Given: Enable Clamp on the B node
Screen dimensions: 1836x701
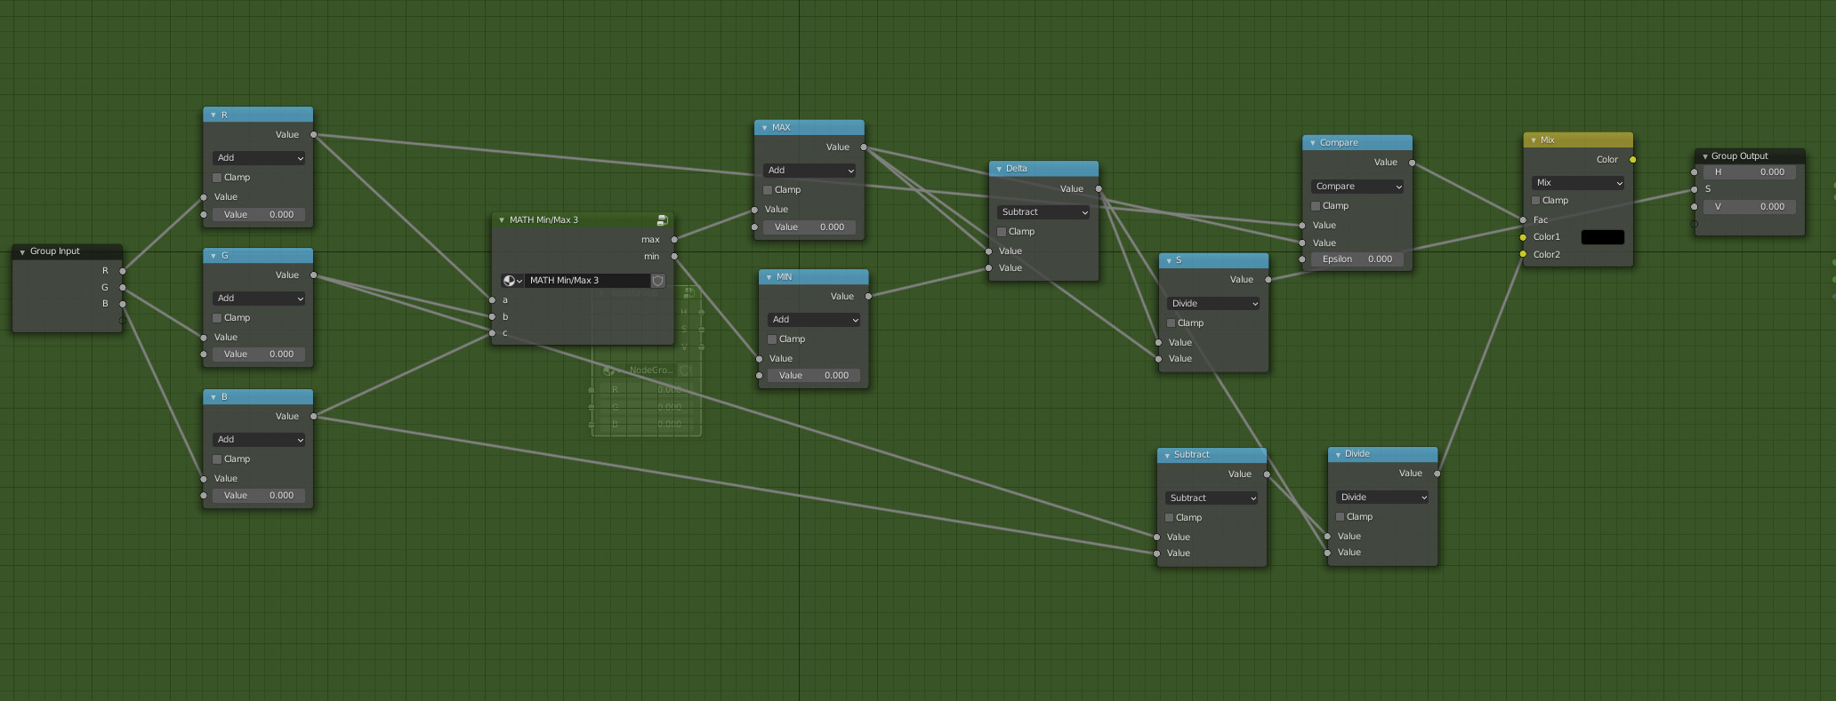Looking at the screenshot, I should click(217, 459).
